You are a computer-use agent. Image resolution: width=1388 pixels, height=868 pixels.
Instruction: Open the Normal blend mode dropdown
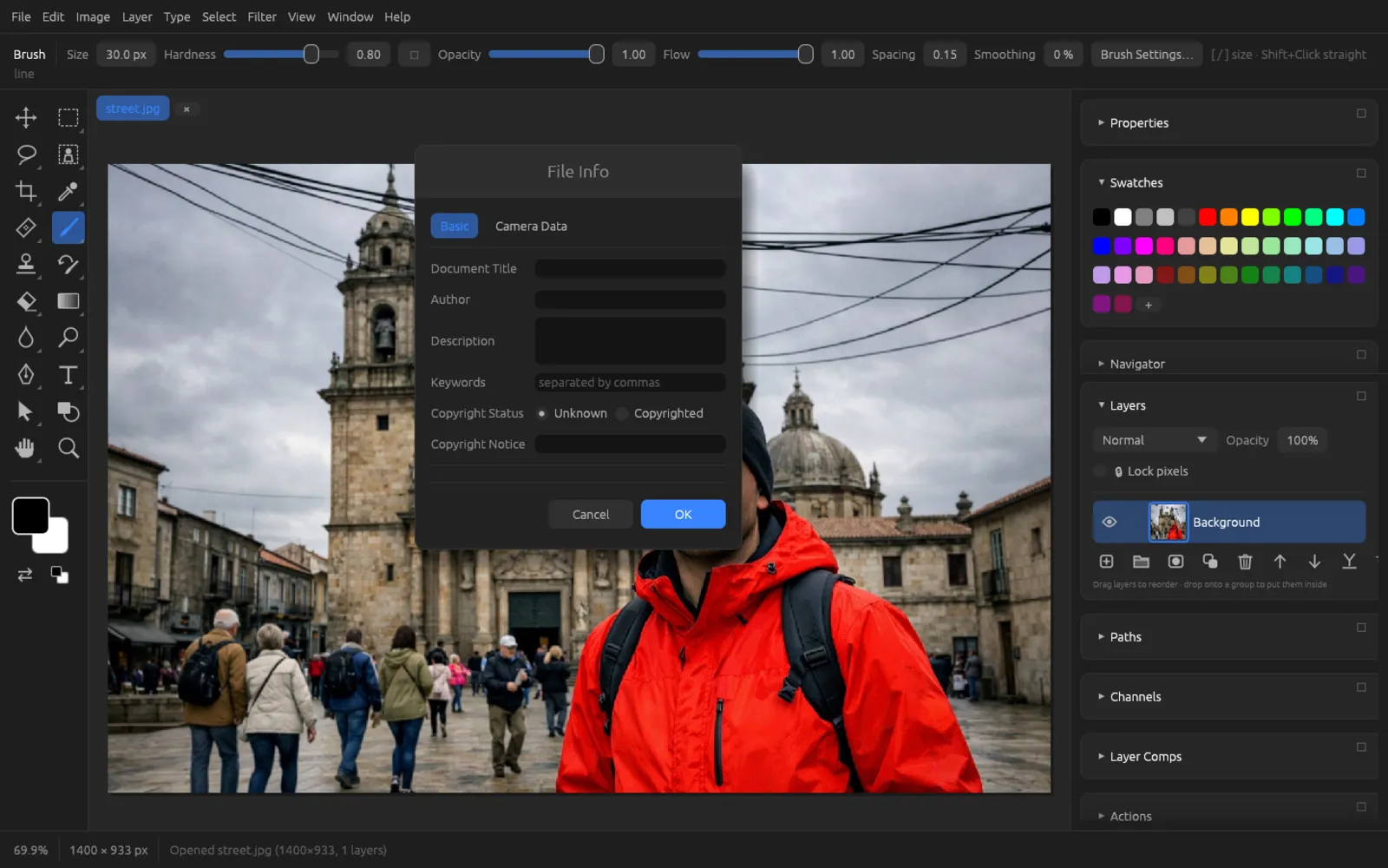(x=1154, y=440)
